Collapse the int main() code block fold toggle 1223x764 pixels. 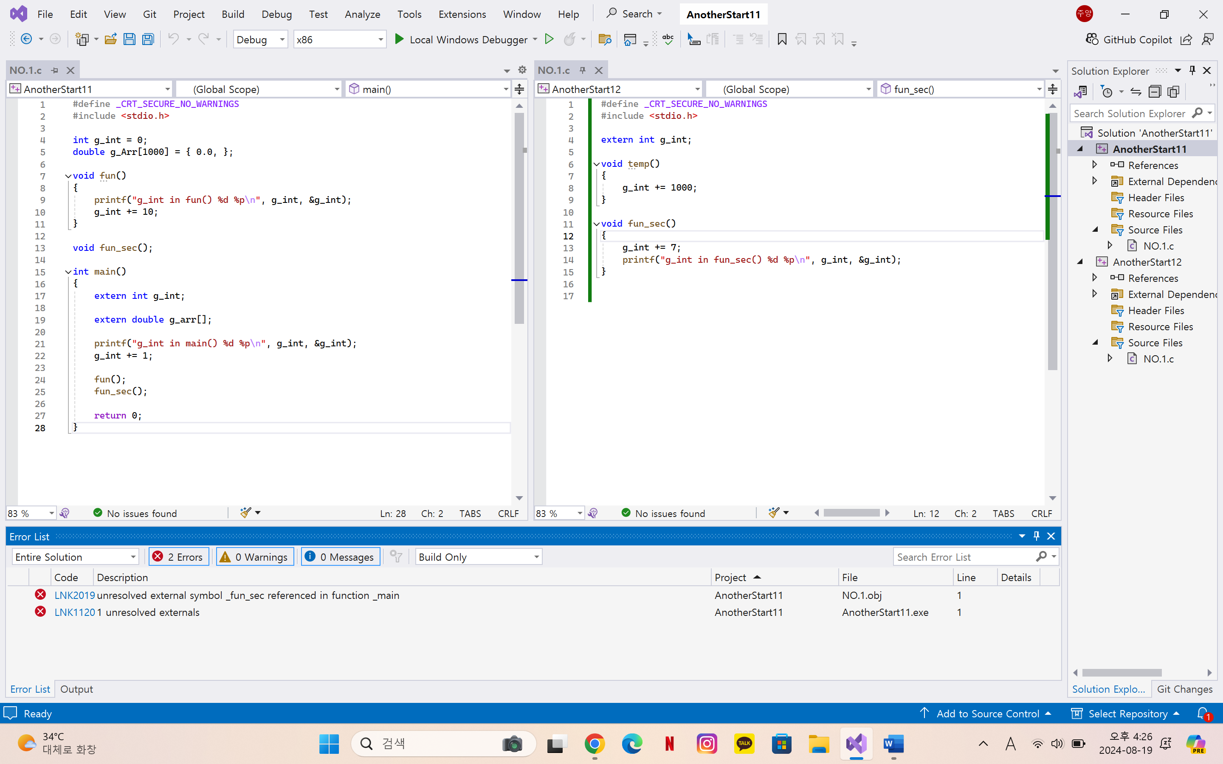click(x=68, y=272)
